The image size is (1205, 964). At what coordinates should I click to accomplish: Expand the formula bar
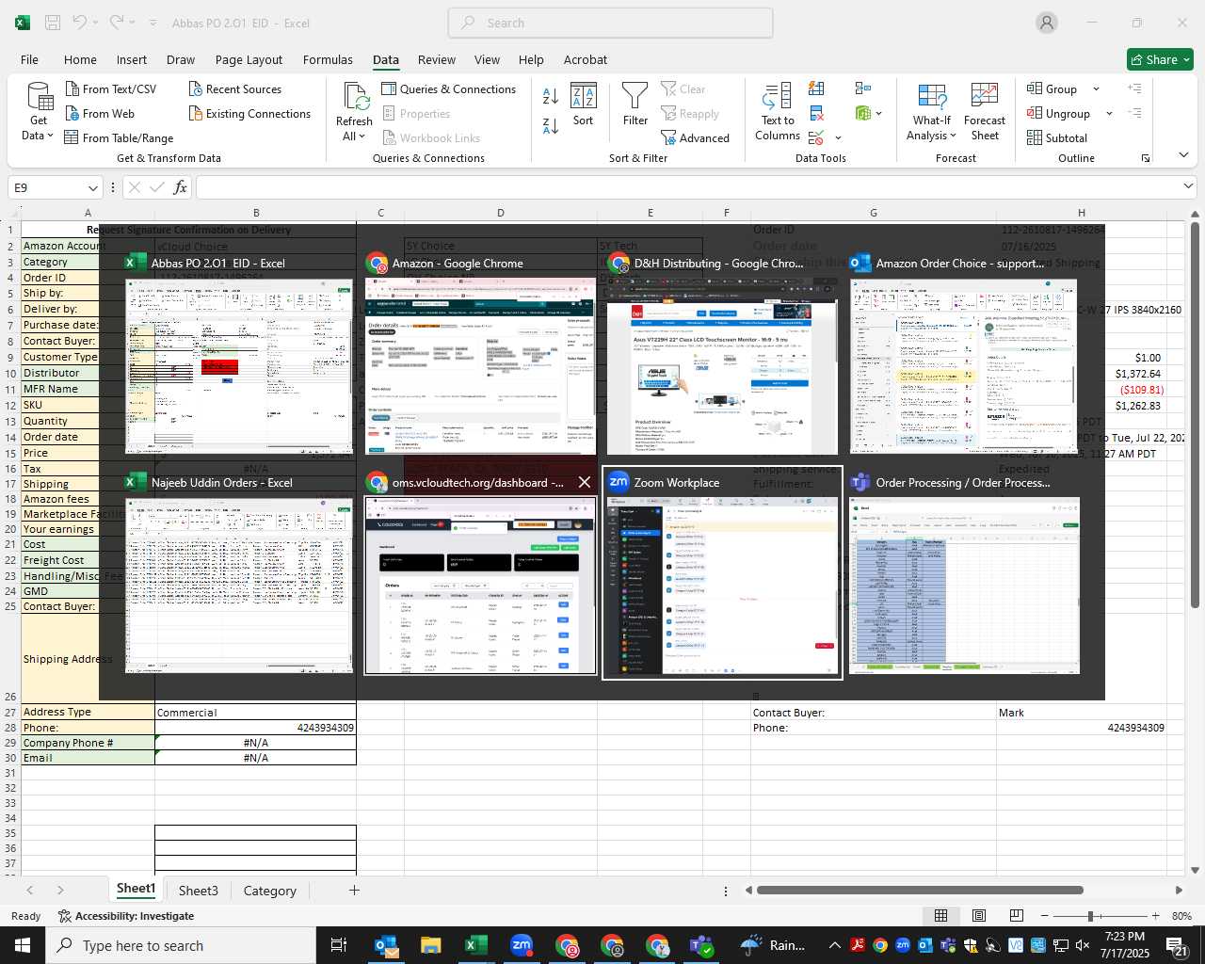click(x=1188, y=186)
